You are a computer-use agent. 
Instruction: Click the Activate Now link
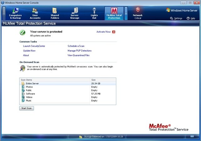point(103,32)
